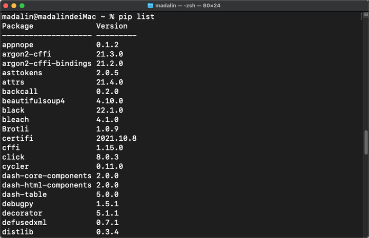
Task: Click version 21.4.0 of attrs
Action: [x=110, y=82]
